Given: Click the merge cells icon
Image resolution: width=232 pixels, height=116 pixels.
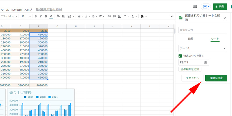Looking at the screenshot, I should [69, 16].
